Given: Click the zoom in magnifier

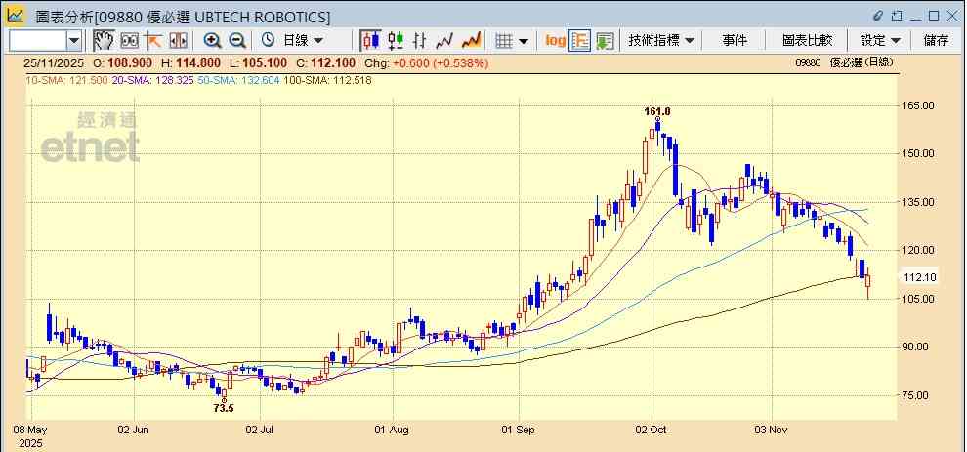Looking at the screenshot, I should click(x=212, y=40).
